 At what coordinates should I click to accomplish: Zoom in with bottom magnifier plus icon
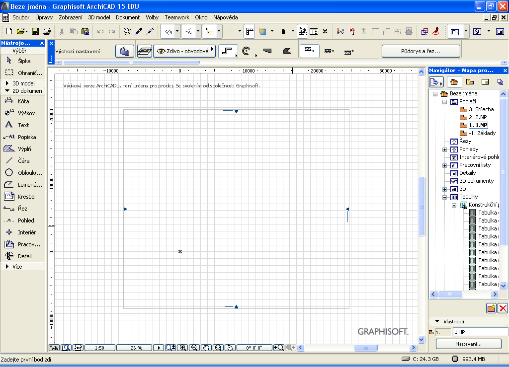point(183,348)
